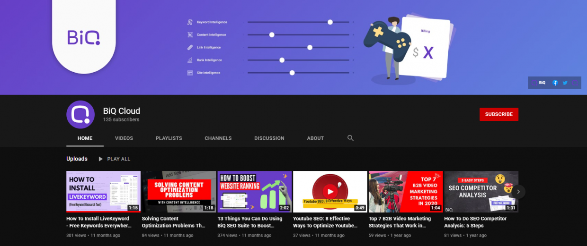
Task: Open title 'Top 7 B2B Video Marketing Strategies'
Action: 400,222
